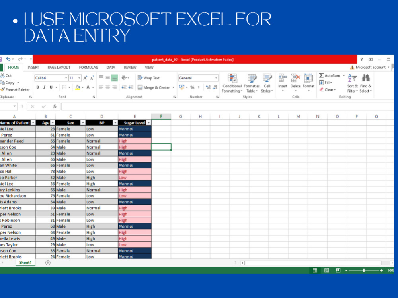Open Format cells menu in Cells group
This screenshot has height=298, width=398.
click(x=308, y=83)
